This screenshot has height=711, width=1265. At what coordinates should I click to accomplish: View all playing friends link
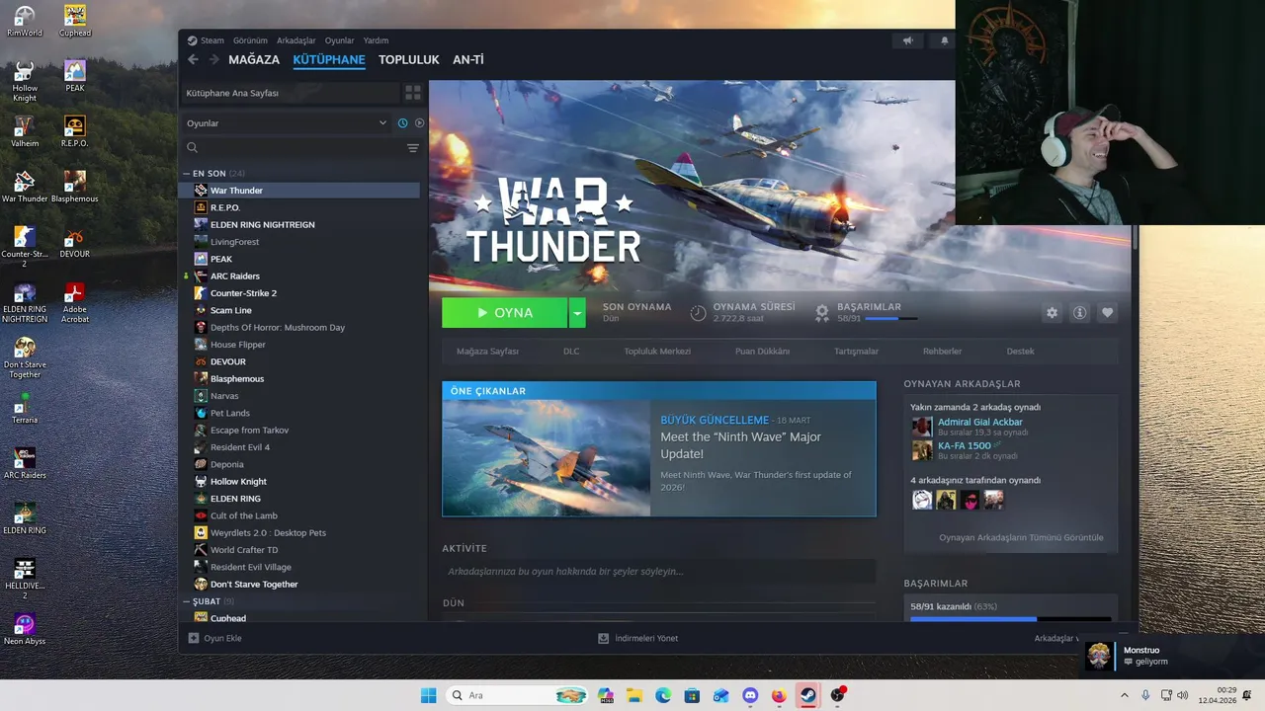click(x=1021, y=537)
